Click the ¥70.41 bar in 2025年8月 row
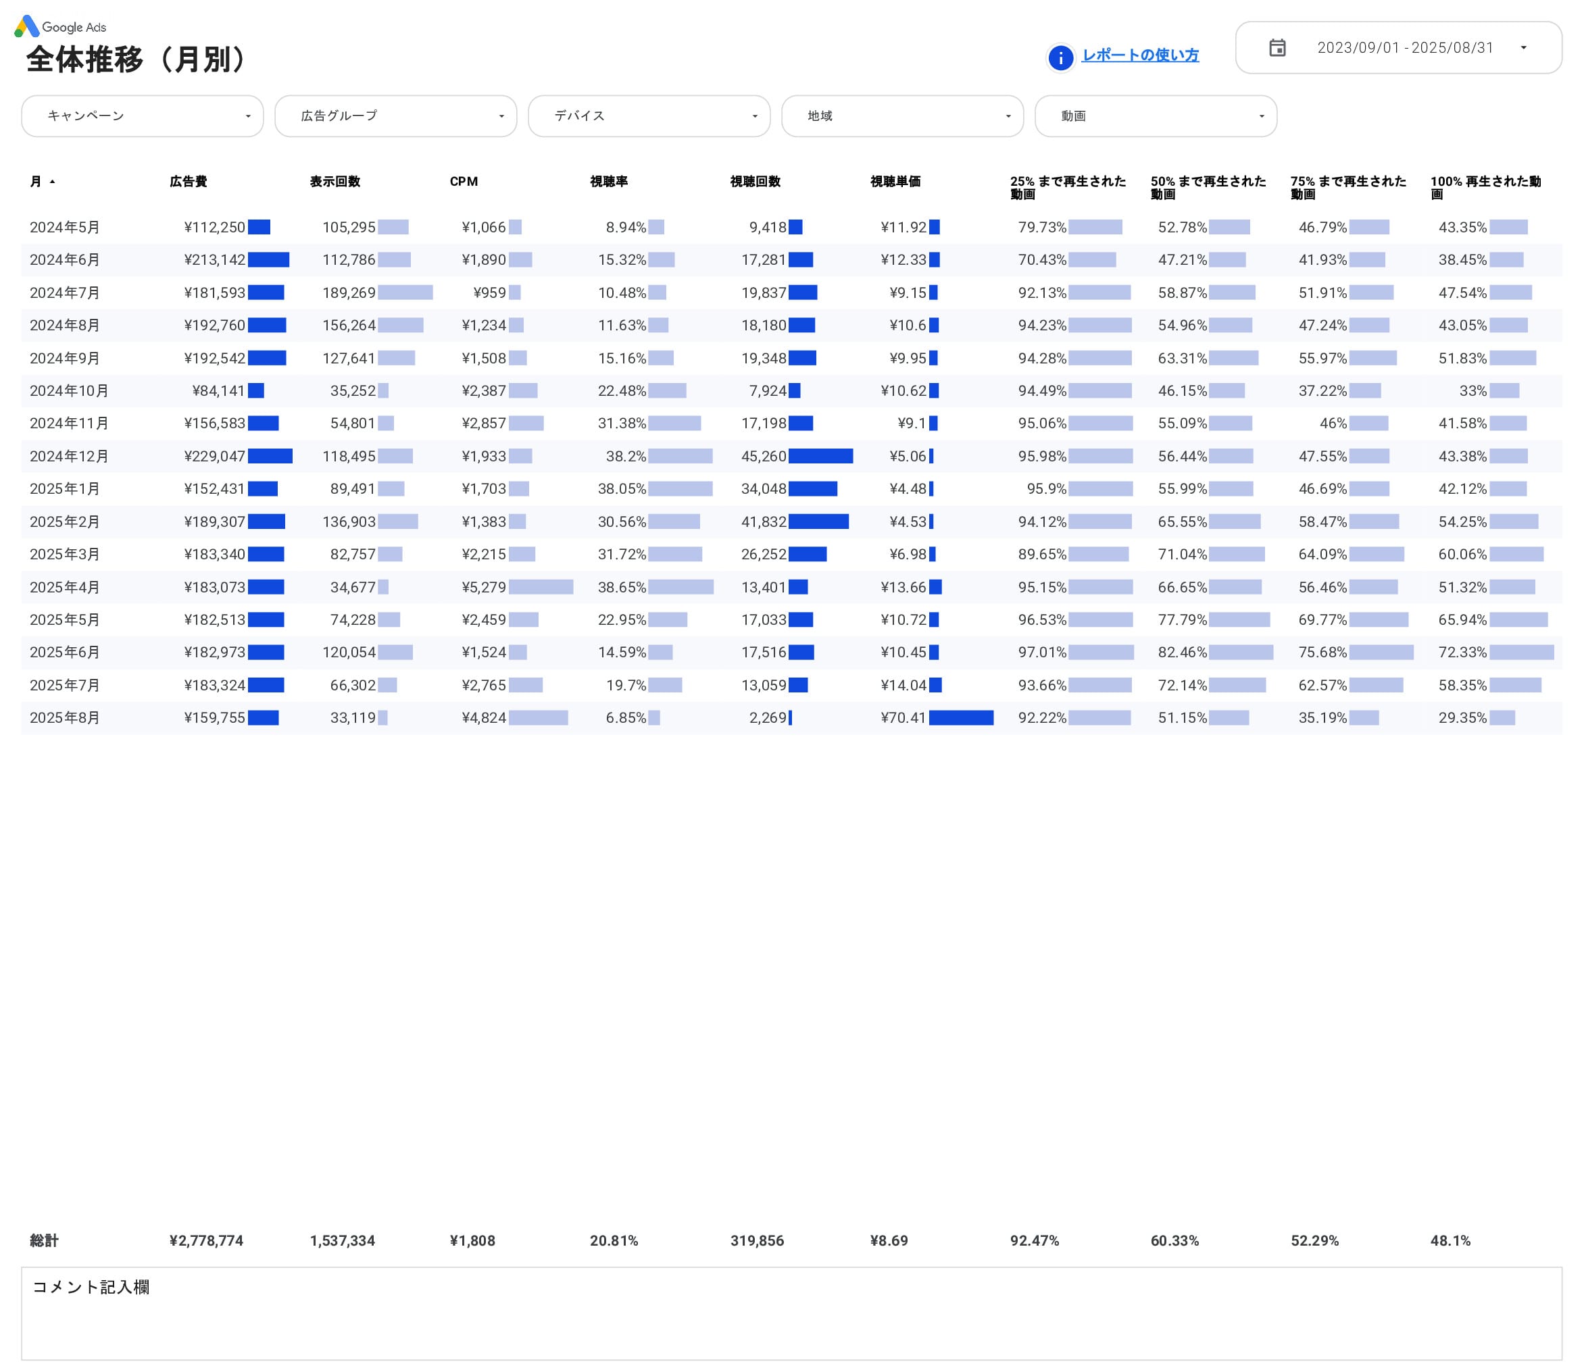The image size is (1584, 1372). [960, 717]
